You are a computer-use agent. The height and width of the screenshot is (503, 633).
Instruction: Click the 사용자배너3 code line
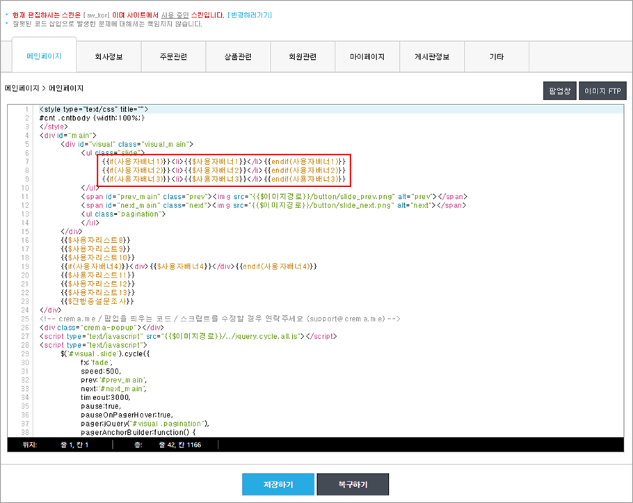pos(224,179)
